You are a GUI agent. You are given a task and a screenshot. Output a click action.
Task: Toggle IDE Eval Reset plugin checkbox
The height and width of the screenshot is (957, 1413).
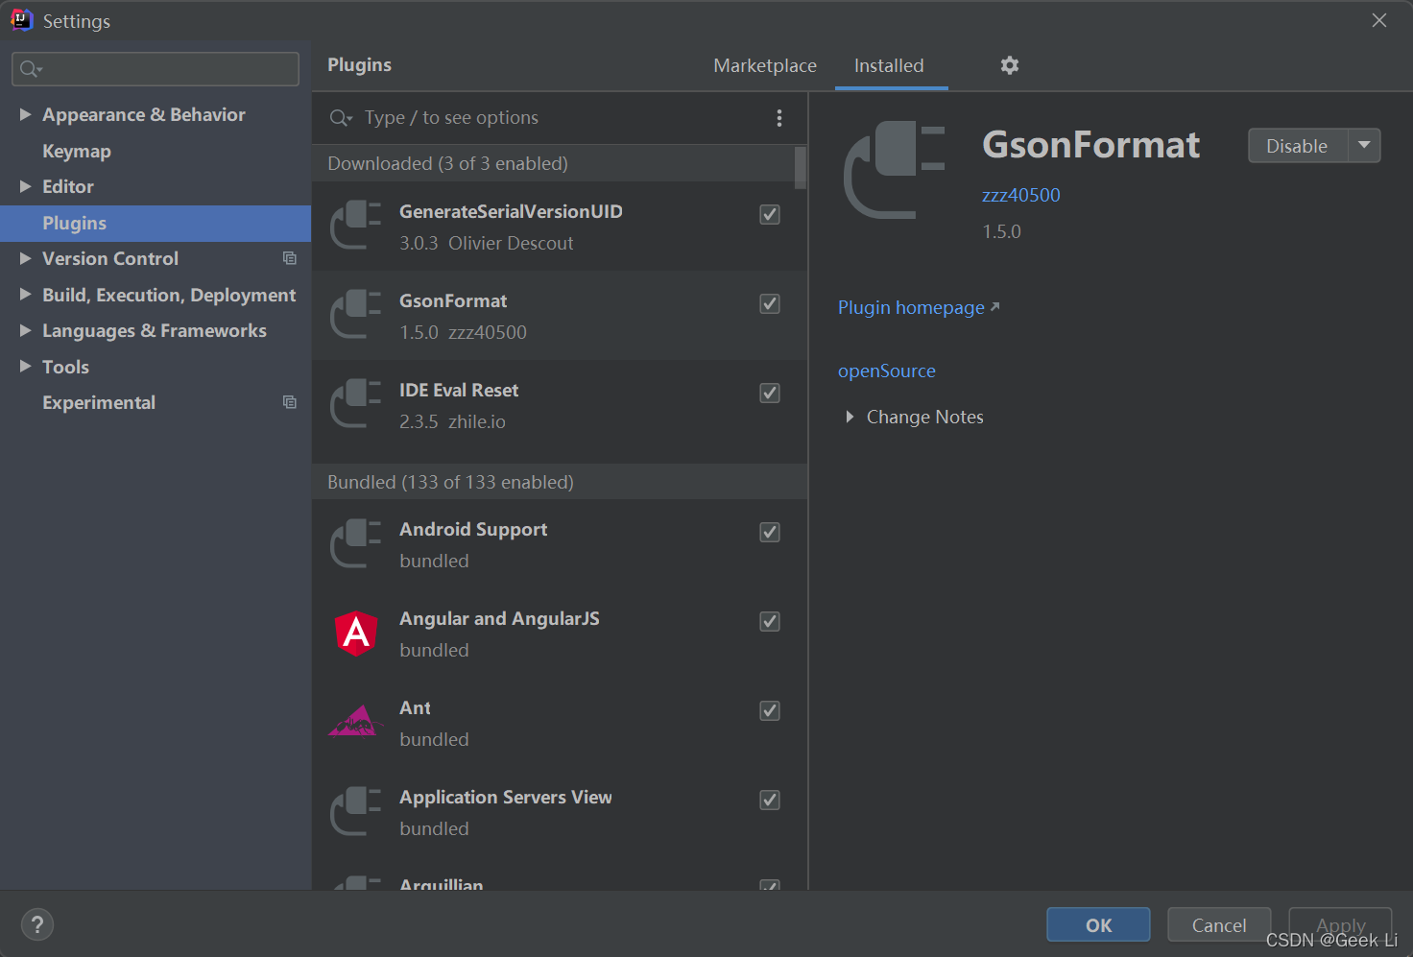(x=770, y=393)
